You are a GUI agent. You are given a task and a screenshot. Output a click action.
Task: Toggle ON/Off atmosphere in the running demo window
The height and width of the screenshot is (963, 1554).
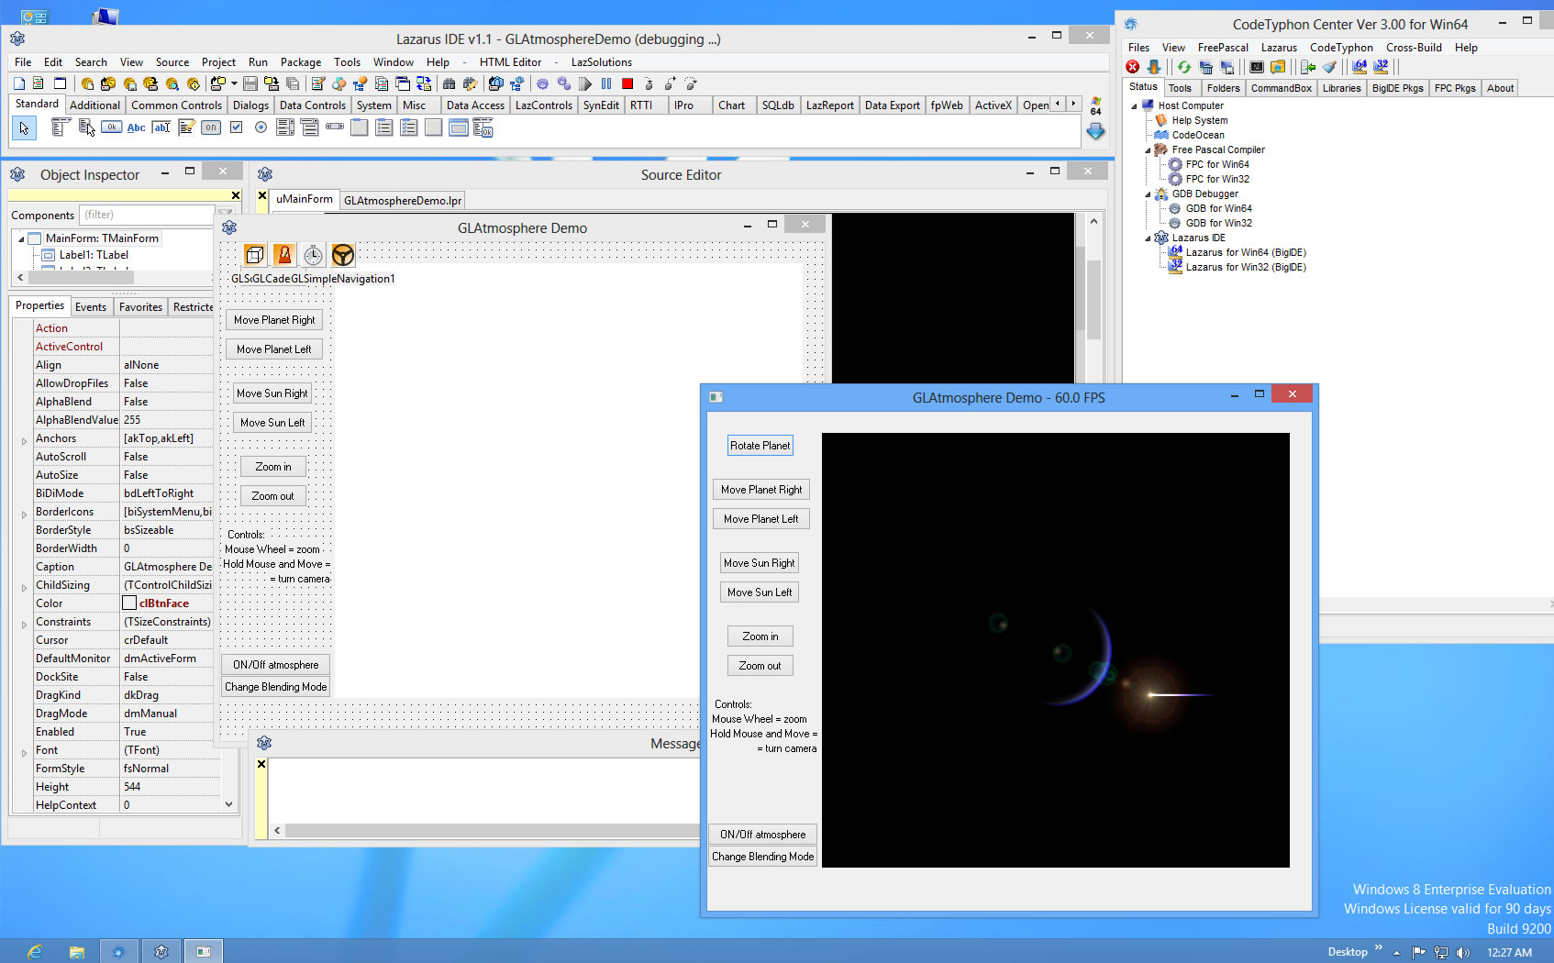tap(762, 835)
